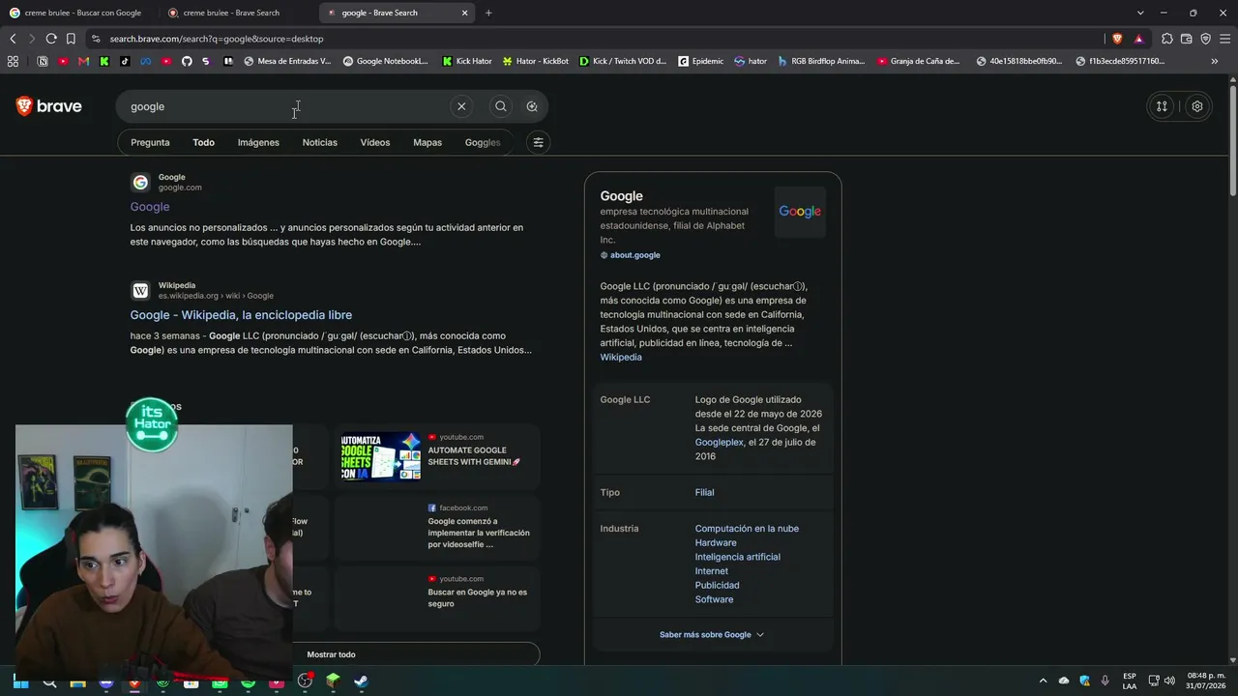Image resolution: width=1238 pixels, height=696 pixels.
Task: Select the Mapas search tab
Action: click(x=427, y=142)
